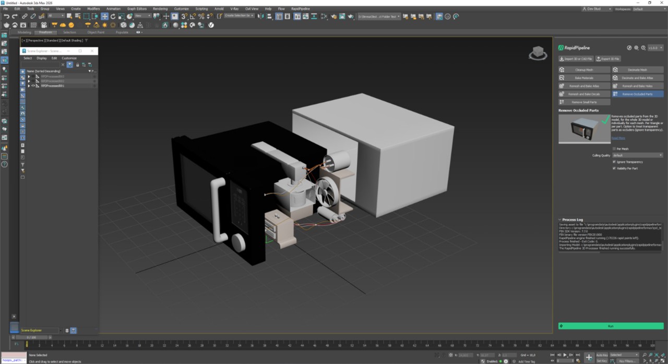Toggle visibility eye of RPDProcessed002
668x364 pixels.
pos(33,81)
